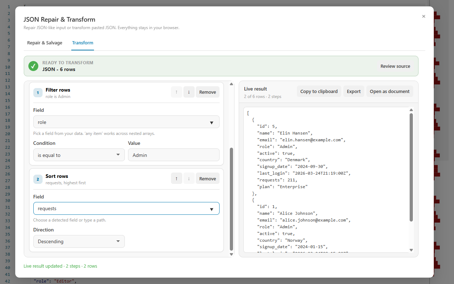Click the Review source button

(395, 66)
